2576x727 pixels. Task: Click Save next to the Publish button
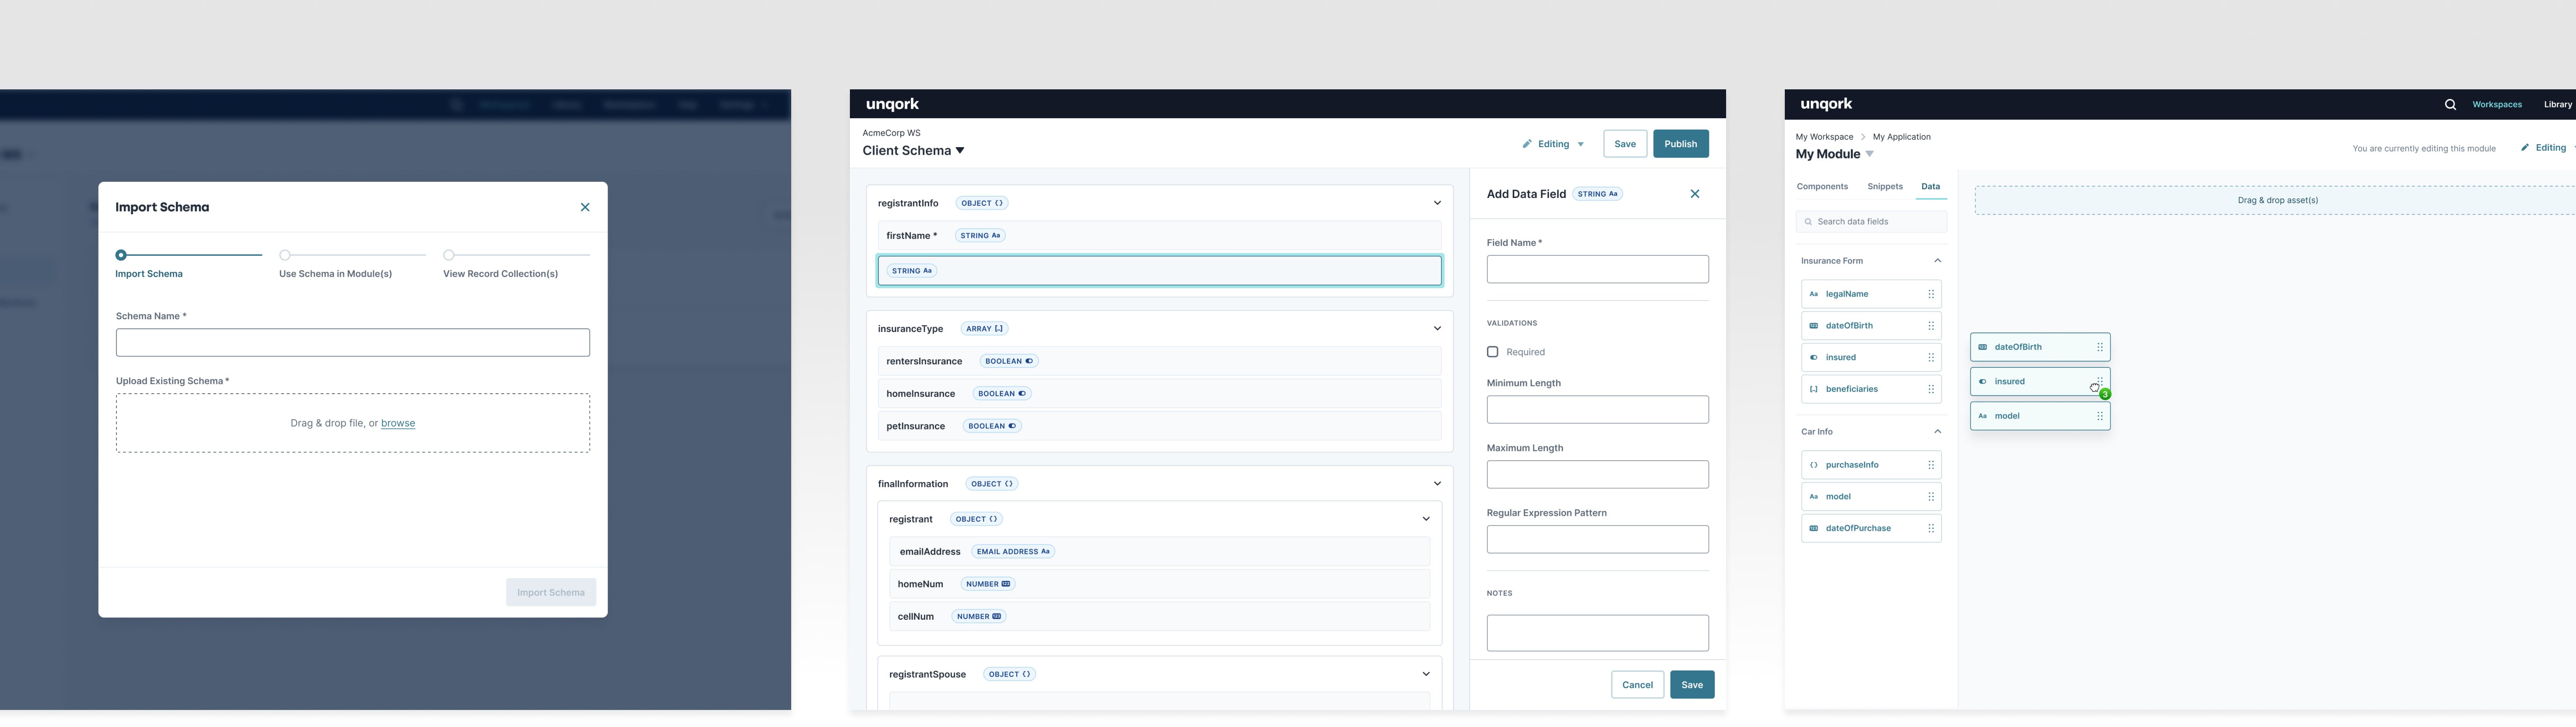[x=1625, y=144]
